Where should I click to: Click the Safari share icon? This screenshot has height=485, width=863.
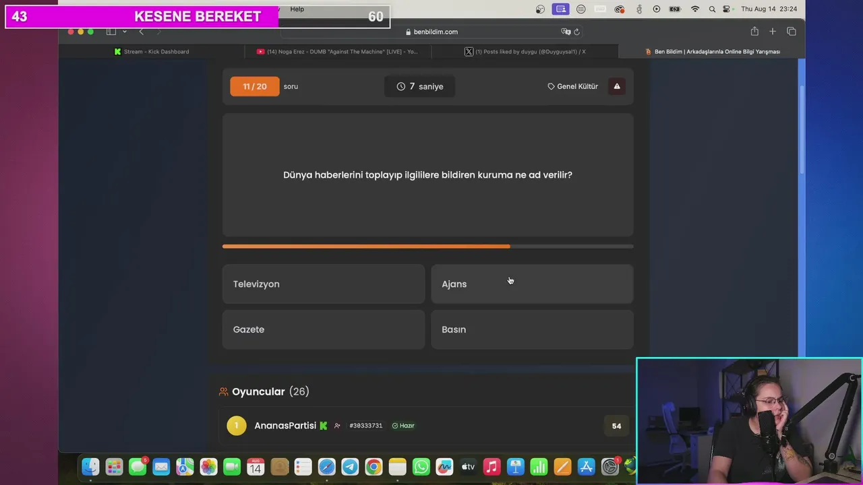[x=754, y=31]
